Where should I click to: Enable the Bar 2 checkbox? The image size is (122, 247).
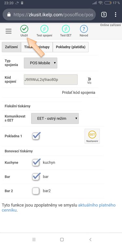click(x=36, y=191)
